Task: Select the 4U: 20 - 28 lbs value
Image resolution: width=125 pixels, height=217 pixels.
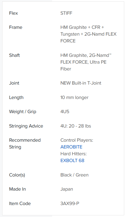Action: pyautogui.click(x=76, y=126)
